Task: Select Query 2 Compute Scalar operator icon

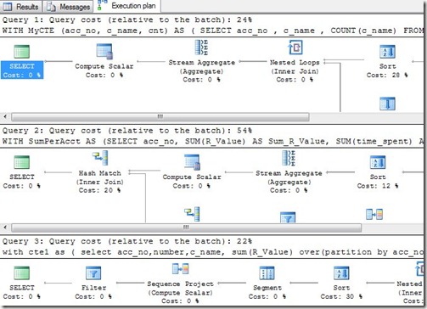Action: pyautogui.click(x=192, y=162)
